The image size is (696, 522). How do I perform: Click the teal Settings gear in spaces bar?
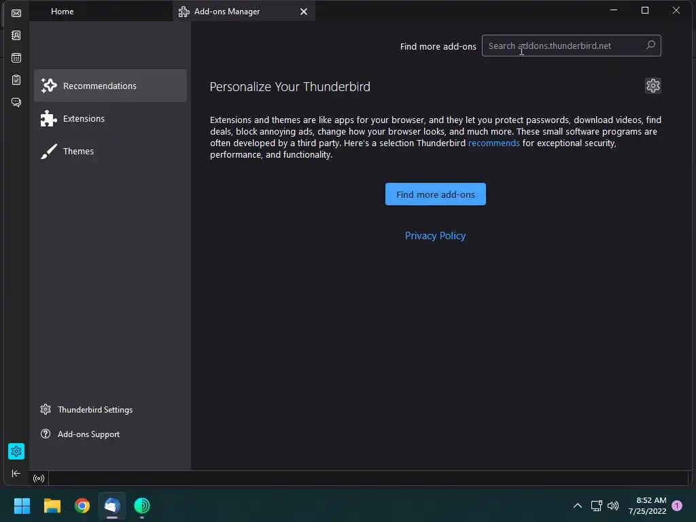tap(16, 451)
